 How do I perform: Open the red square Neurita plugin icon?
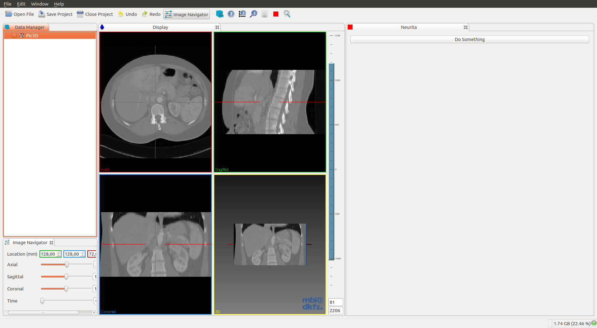(276, 14)
